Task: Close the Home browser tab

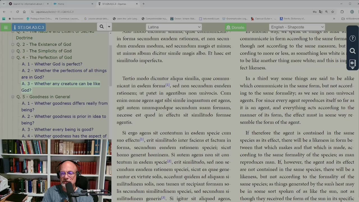Action: click(x=92, y=4)
